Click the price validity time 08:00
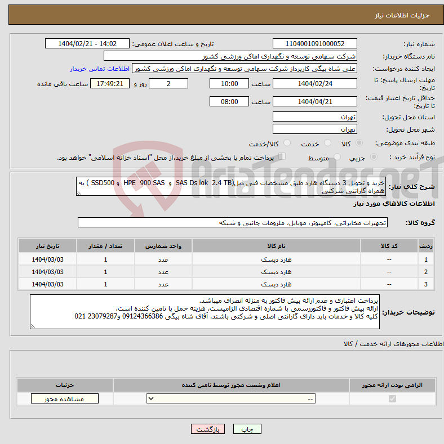Viewport: 444px width, 444px height. click(x=229, y=101)
